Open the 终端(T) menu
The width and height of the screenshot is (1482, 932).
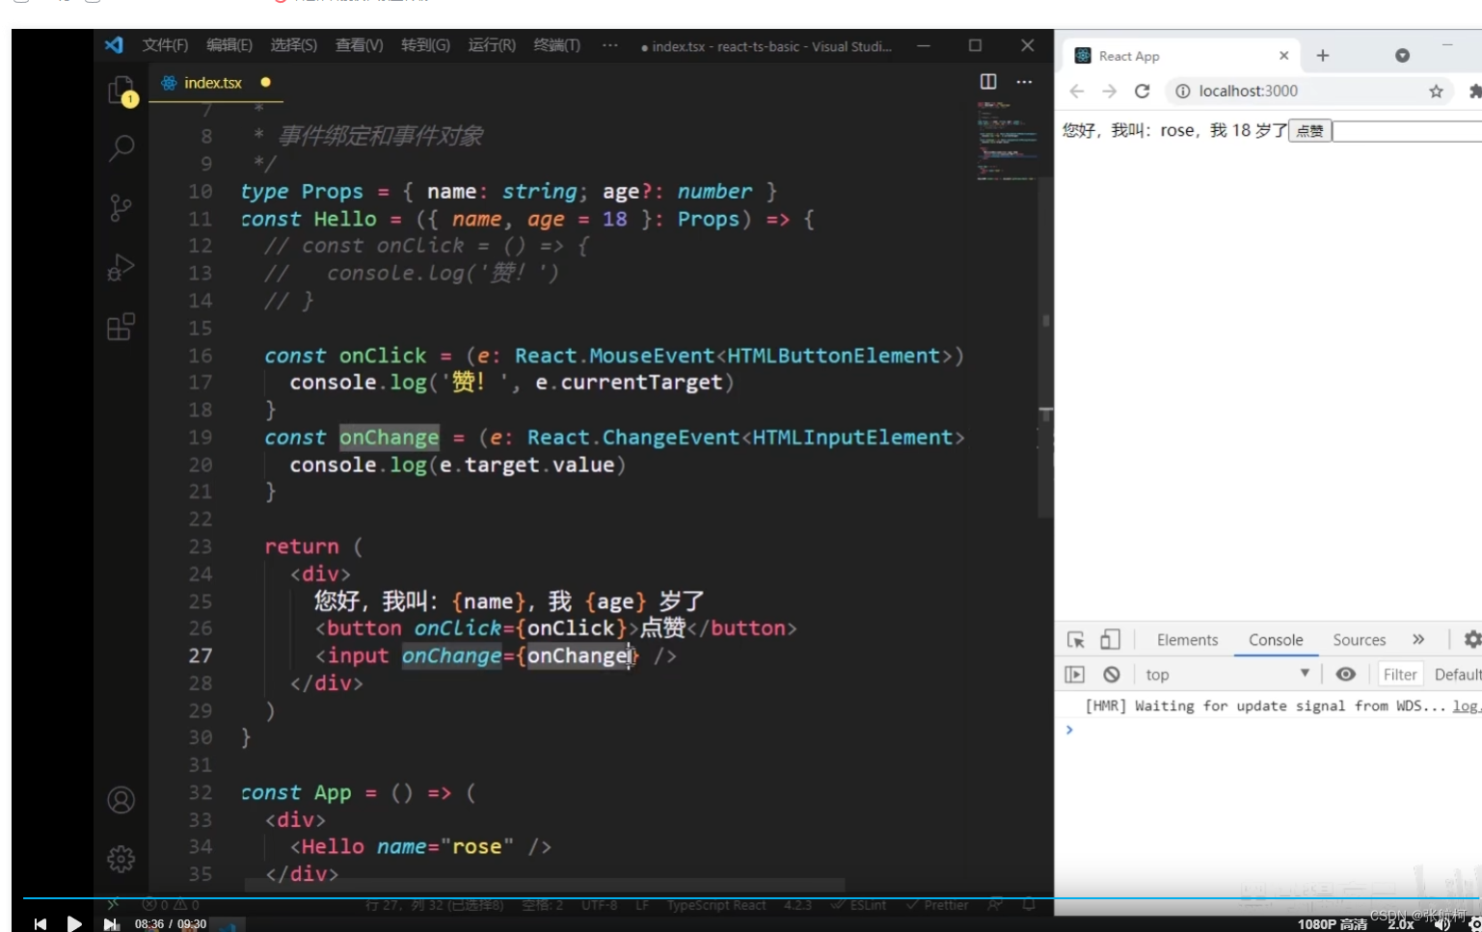coord(557,45)
